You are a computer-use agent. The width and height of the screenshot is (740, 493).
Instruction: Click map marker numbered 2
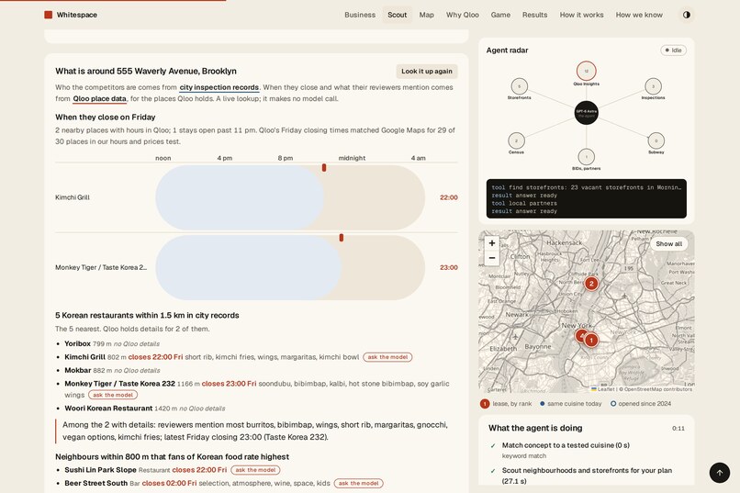pos(591,284)
